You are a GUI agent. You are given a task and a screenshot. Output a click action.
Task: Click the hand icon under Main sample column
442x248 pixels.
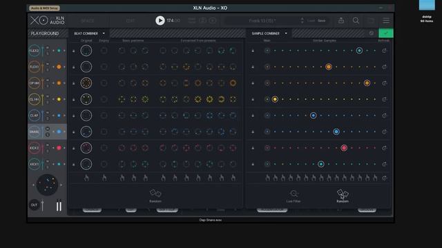tap(267, 178)
